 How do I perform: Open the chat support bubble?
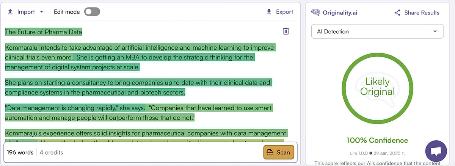click(436, 150)
